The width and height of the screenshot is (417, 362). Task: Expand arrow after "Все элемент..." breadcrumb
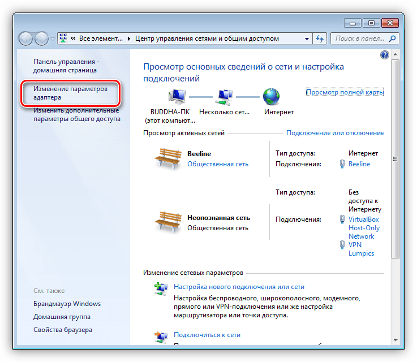click(x=128, y=39)
